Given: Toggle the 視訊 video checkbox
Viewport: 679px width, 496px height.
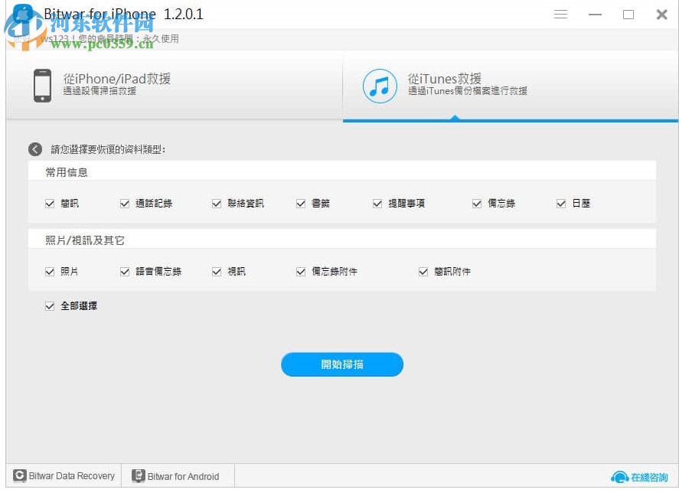Looking at the screenshot, I should [x=217, y=271].
